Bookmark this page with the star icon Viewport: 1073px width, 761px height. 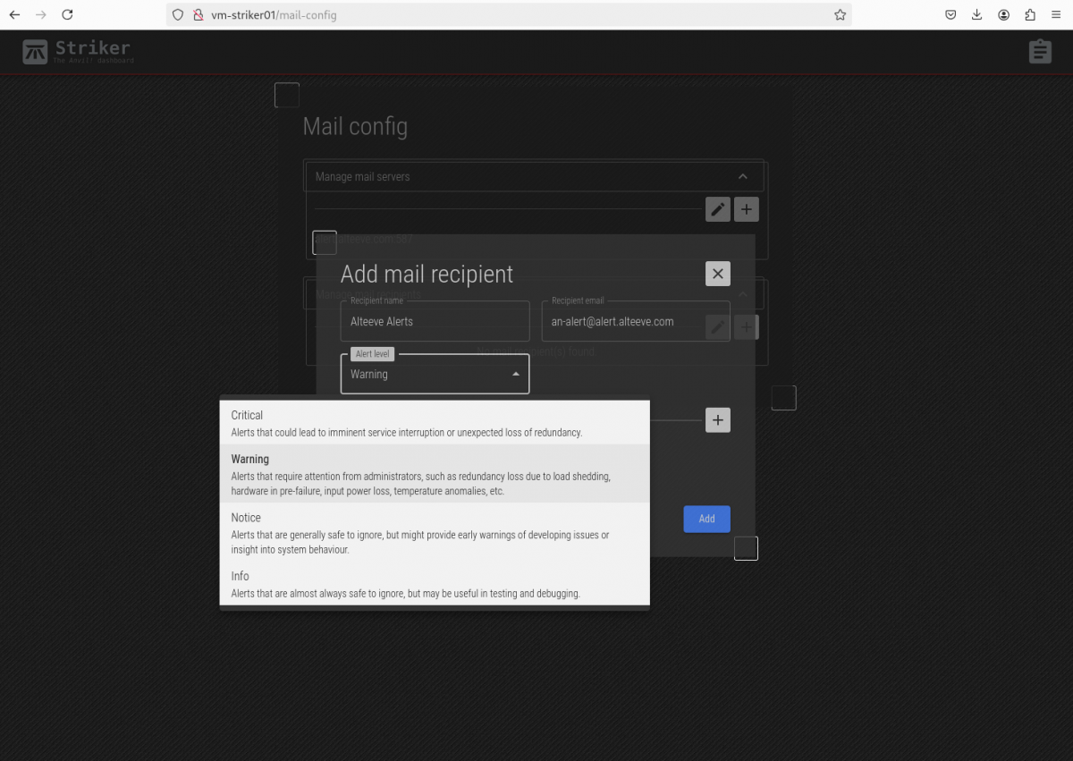[x=840, y=14]
